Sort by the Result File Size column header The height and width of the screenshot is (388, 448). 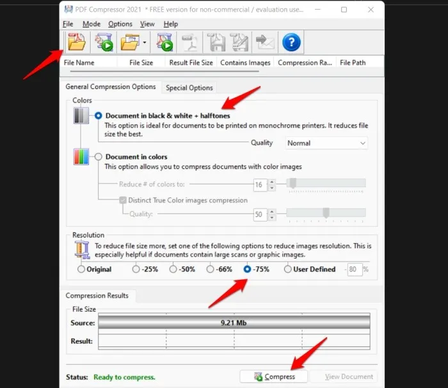tap(191, 62)
